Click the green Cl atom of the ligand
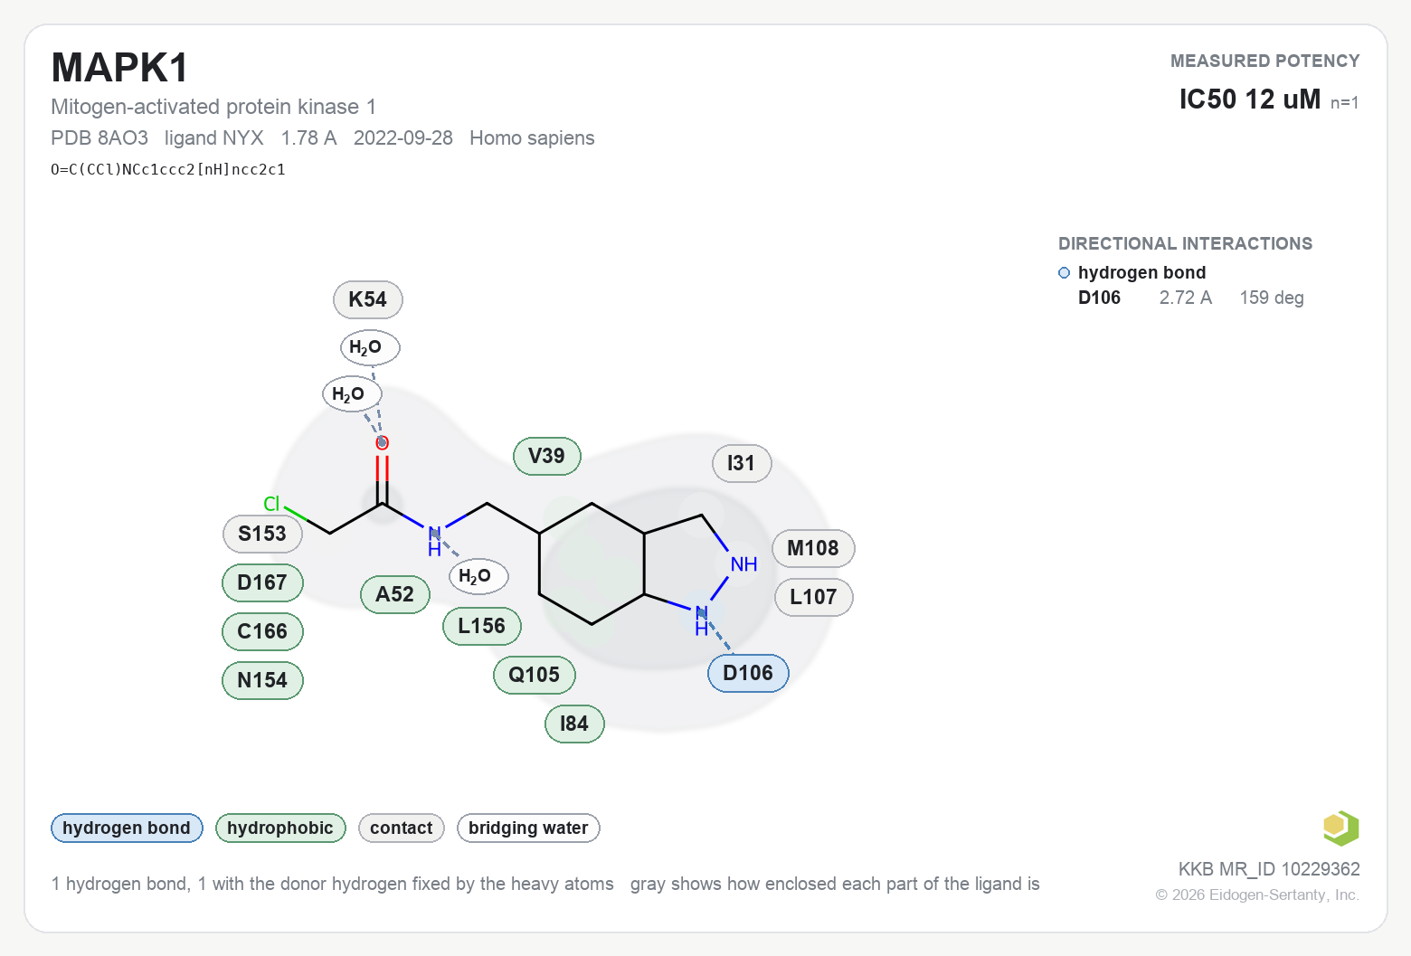 (x=271, y=505)
